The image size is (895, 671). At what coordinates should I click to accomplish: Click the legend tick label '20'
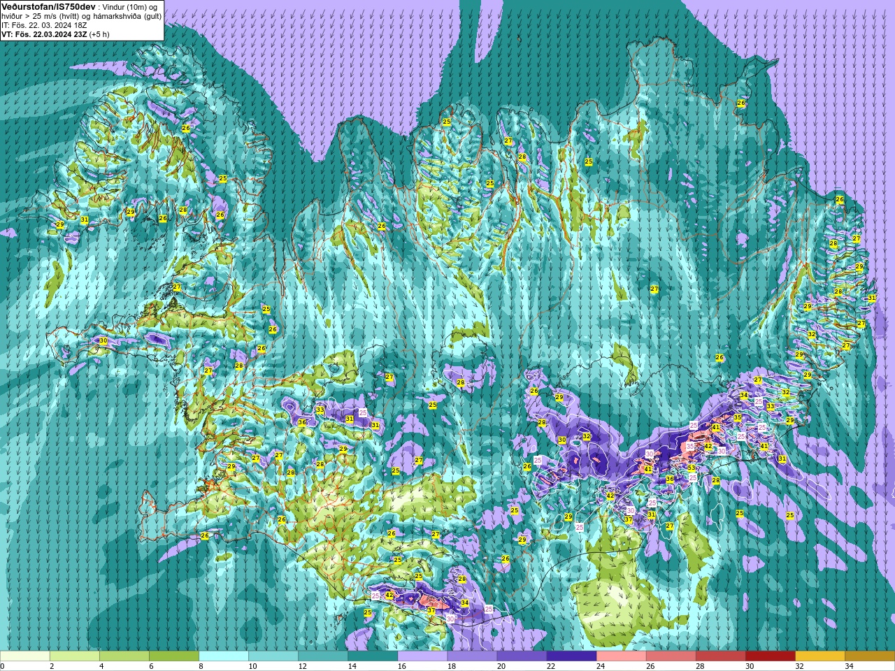(501, 666)
